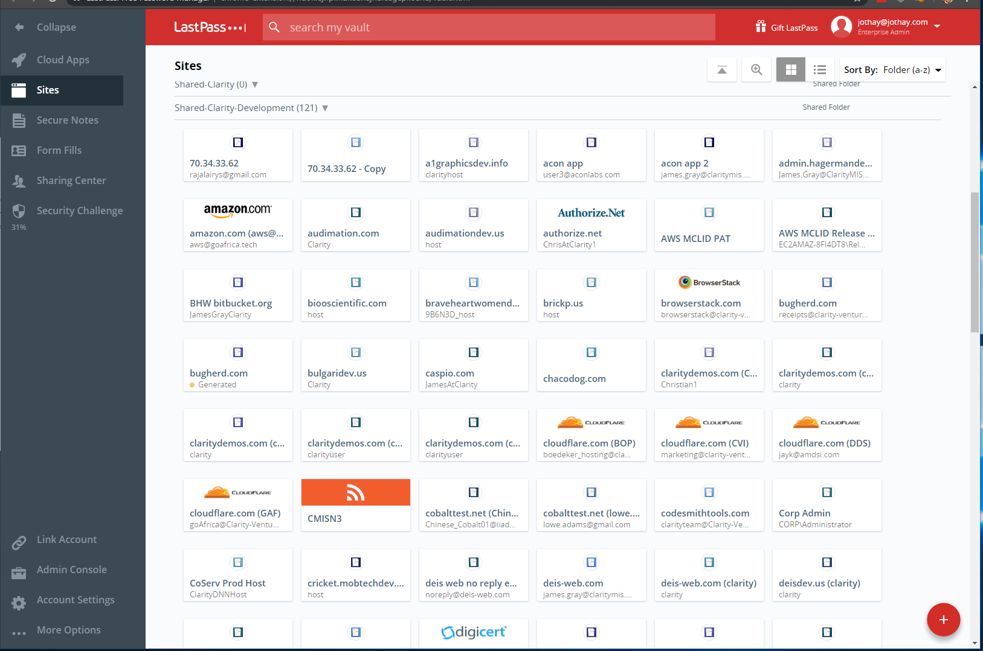This screenshot has width=983, height=651.
Task: Click the BHW bitbucket.org card icon
Action: pos(238,282)
